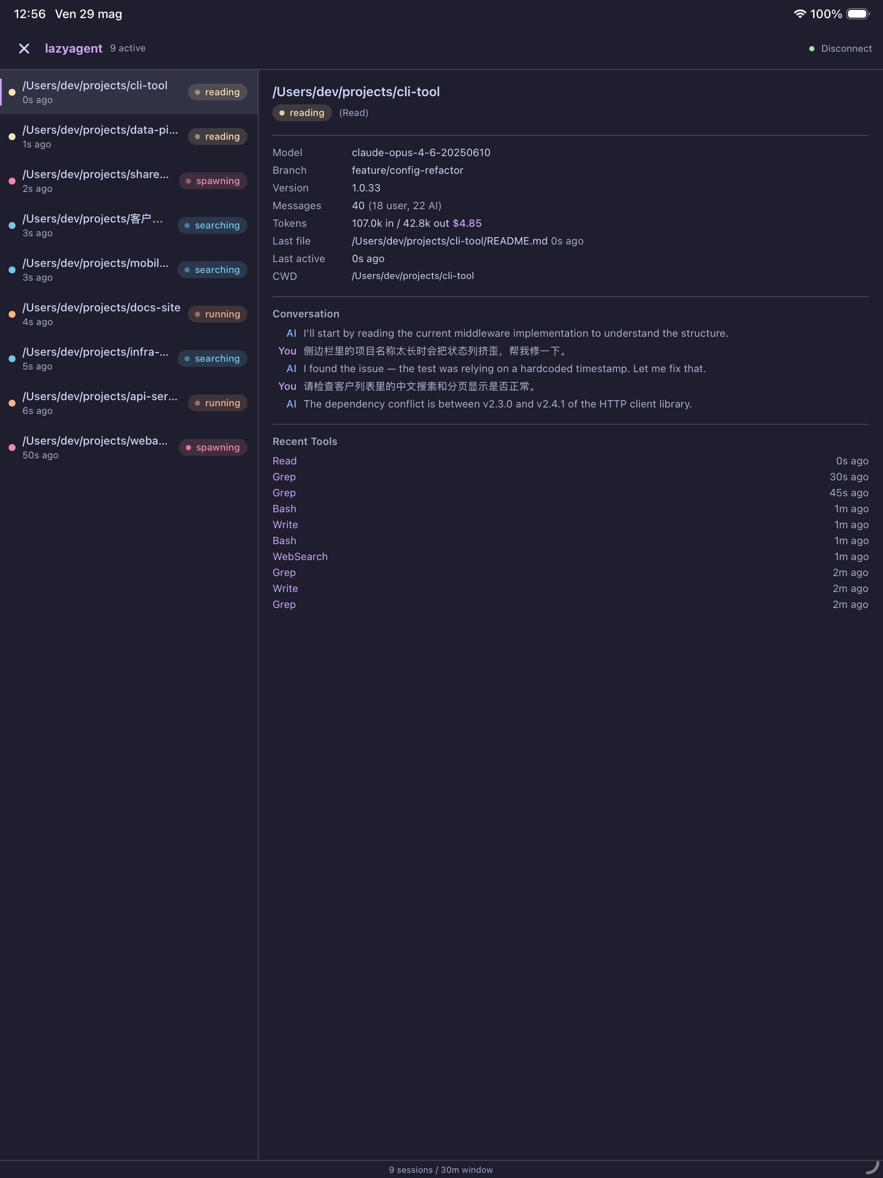Click the Read tool entry
The height and width of the screenshot is (1178, 883).
pyautogui.click(x=285, y=461)
